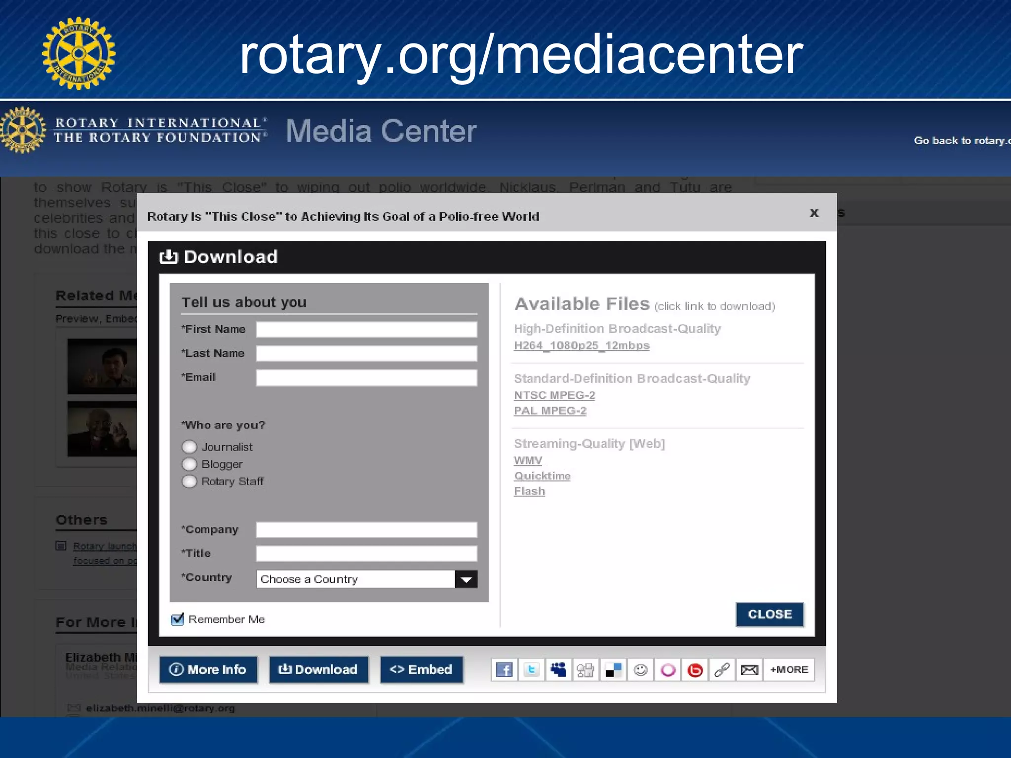Click elizabeth.minelli@rotary.org email address

pyautogui.click(x=160, y=708)
